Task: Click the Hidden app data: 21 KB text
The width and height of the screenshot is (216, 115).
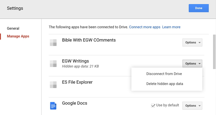Action: tap(80, 66)
